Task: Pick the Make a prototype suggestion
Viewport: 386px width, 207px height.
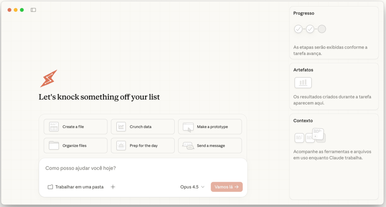Action: [210, 127]
